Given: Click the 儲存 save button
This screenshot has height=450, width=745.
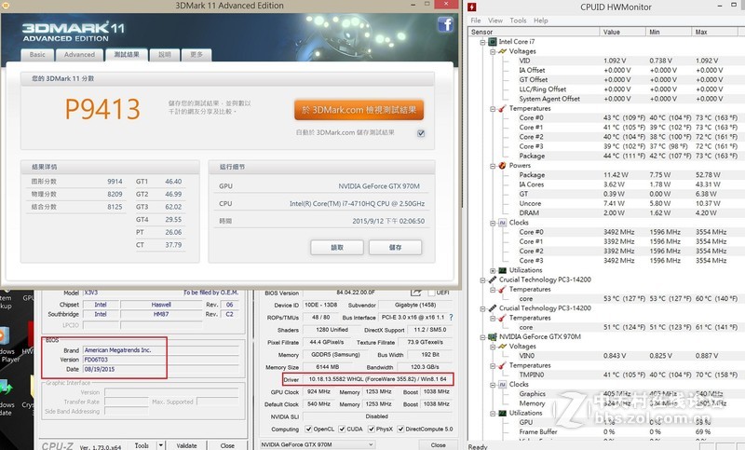Looking at the screenshot, I should click(x=395, y=248).
